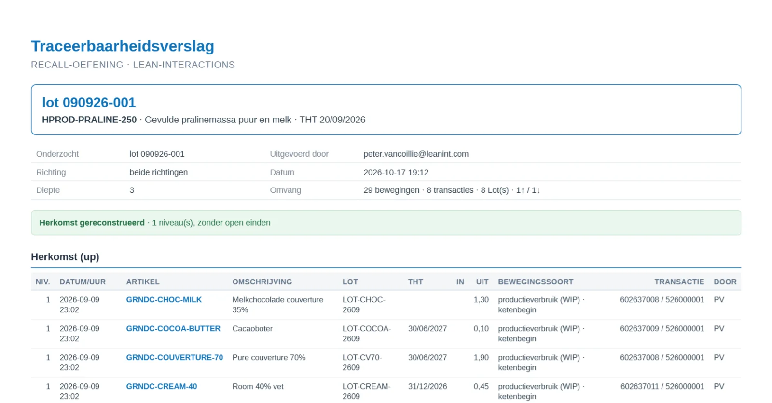Click the Traceerbaarheidsverslag page title

coord(123,46)
